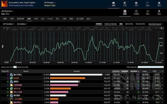Viewport: 167px width, 104px height.
Task: Open the 对比 compare view
Action: 125,4
